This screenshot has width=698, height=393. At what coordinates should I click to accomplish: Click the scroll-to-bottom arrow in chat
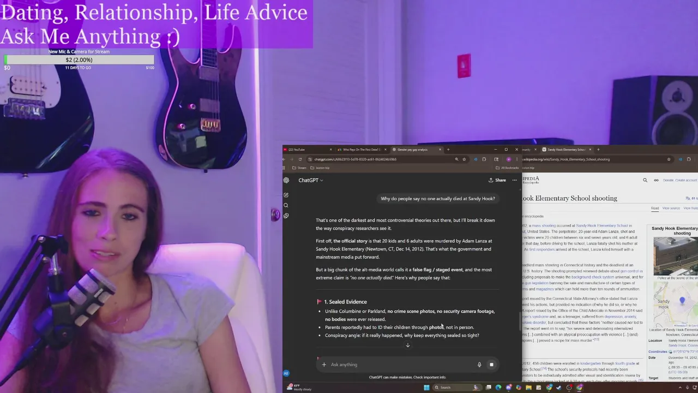pyautogui.click(x=407, y=345)
